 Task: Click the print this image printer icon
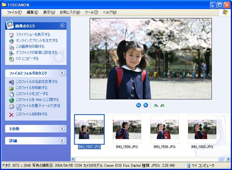[11, 47]
